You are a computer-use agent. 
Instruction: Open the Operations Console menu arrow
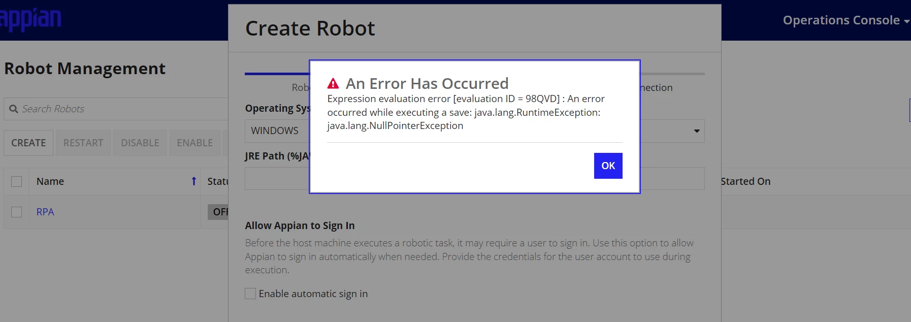(x=906, y=21)
